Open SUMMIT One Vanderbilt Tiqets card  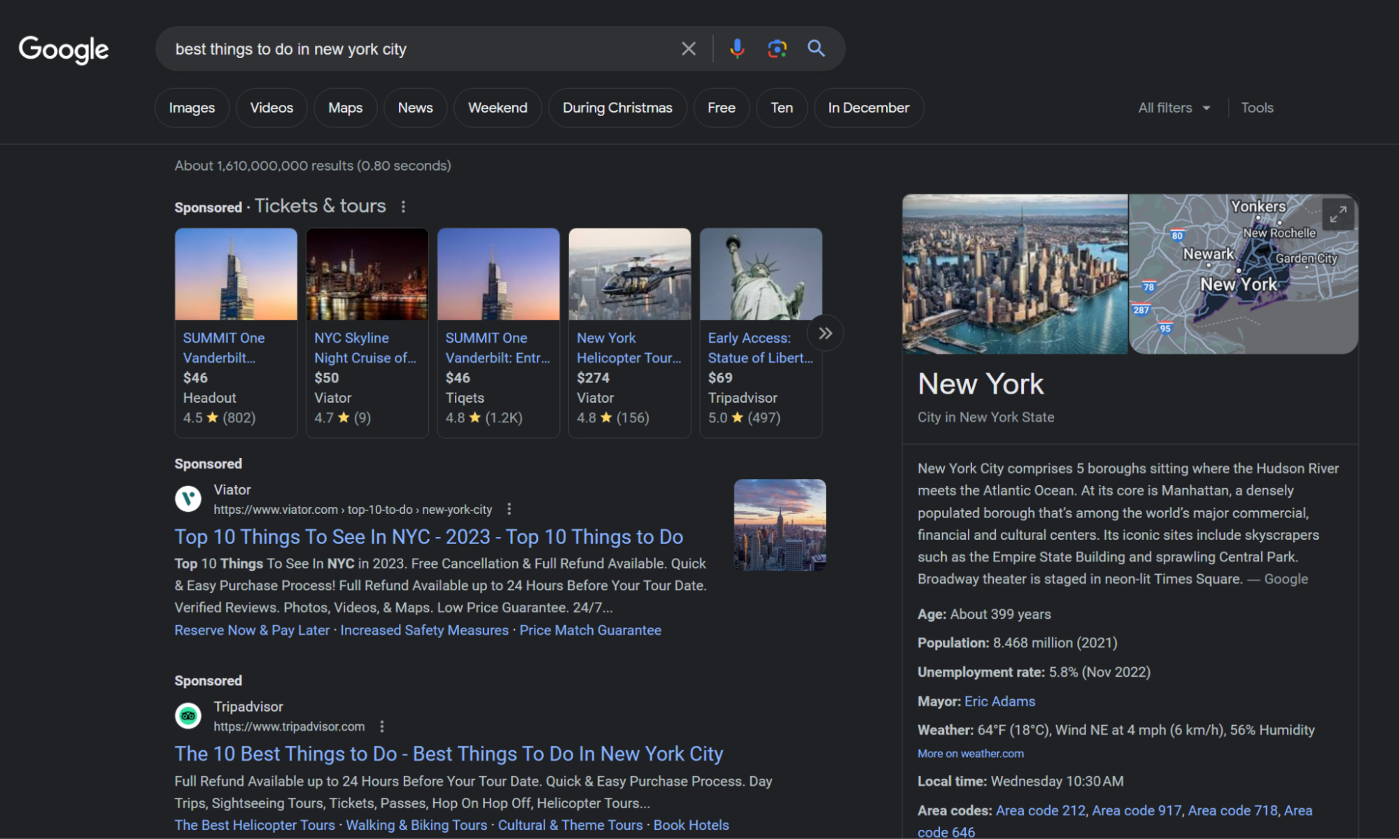498,333
